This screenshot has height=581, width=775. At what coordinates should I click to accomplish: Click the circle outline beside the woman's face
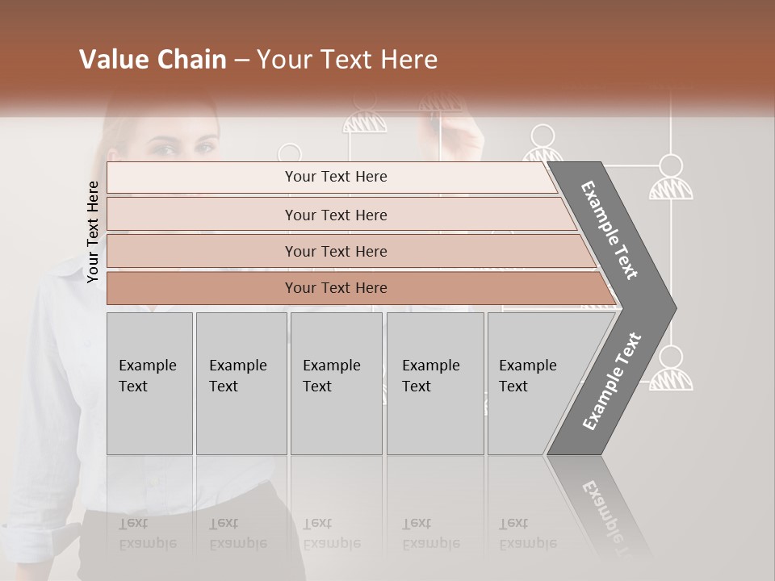[289, 153]
